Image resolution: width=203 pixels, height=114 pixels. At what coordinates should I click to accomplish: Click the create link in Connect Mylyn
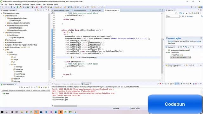click(197, 41)
